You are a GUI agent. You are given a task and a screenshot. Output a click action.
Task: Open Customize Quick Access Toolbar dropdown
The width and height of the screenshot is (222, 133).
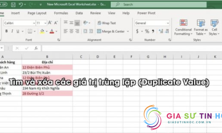[41, 5]
